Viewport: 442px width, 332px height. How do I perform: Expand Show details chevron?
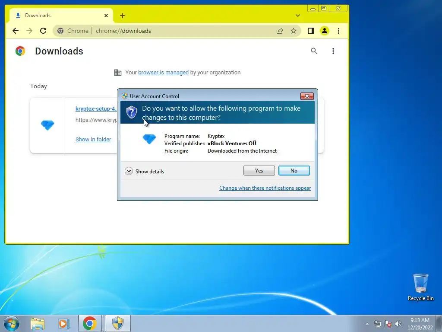click(x=129, y=171)
